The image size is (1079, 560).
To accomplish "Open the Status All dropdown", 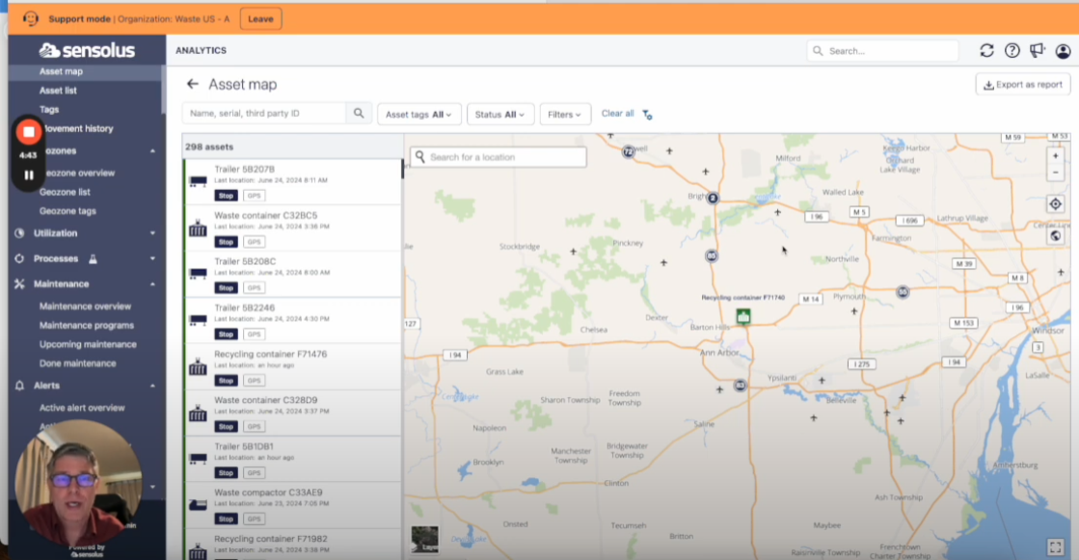I will [x=500, y=115].
